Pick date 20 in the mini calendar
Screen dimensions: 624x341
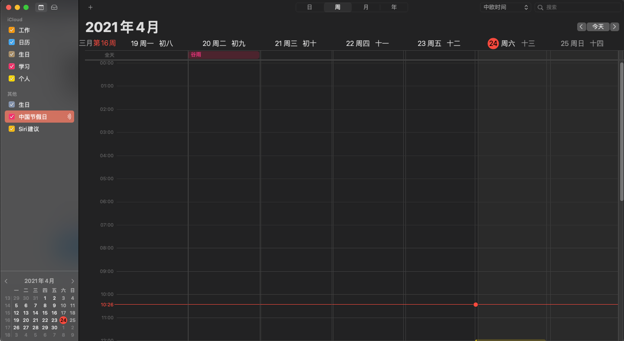click(x=26, y=320)
